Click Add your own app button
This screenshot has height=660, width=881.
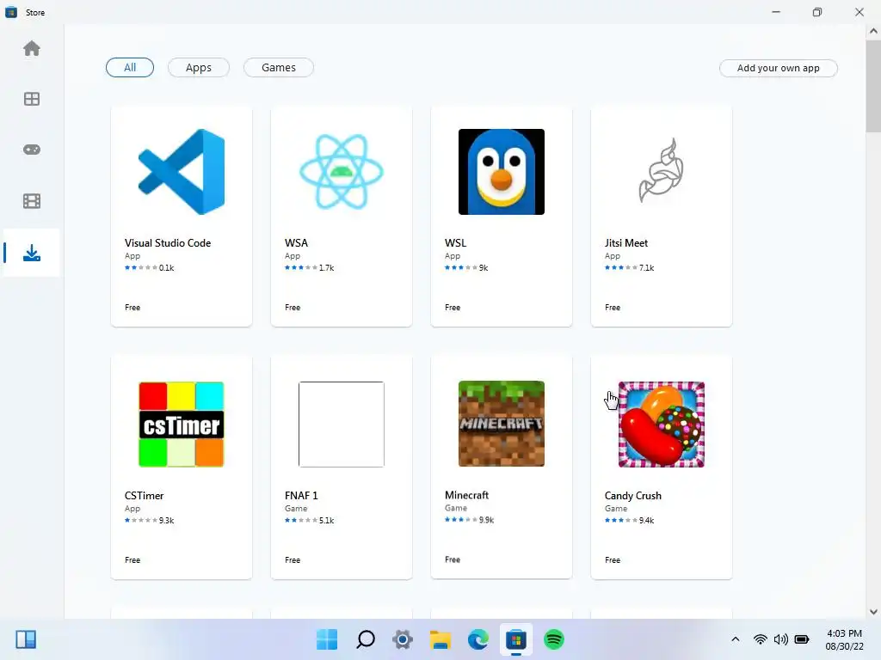pos(778,68)
